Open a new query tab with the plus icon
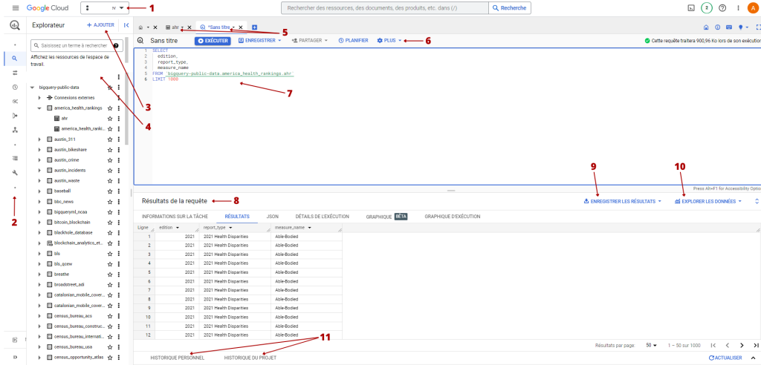 pyautogui.click(x=254, y=27)
